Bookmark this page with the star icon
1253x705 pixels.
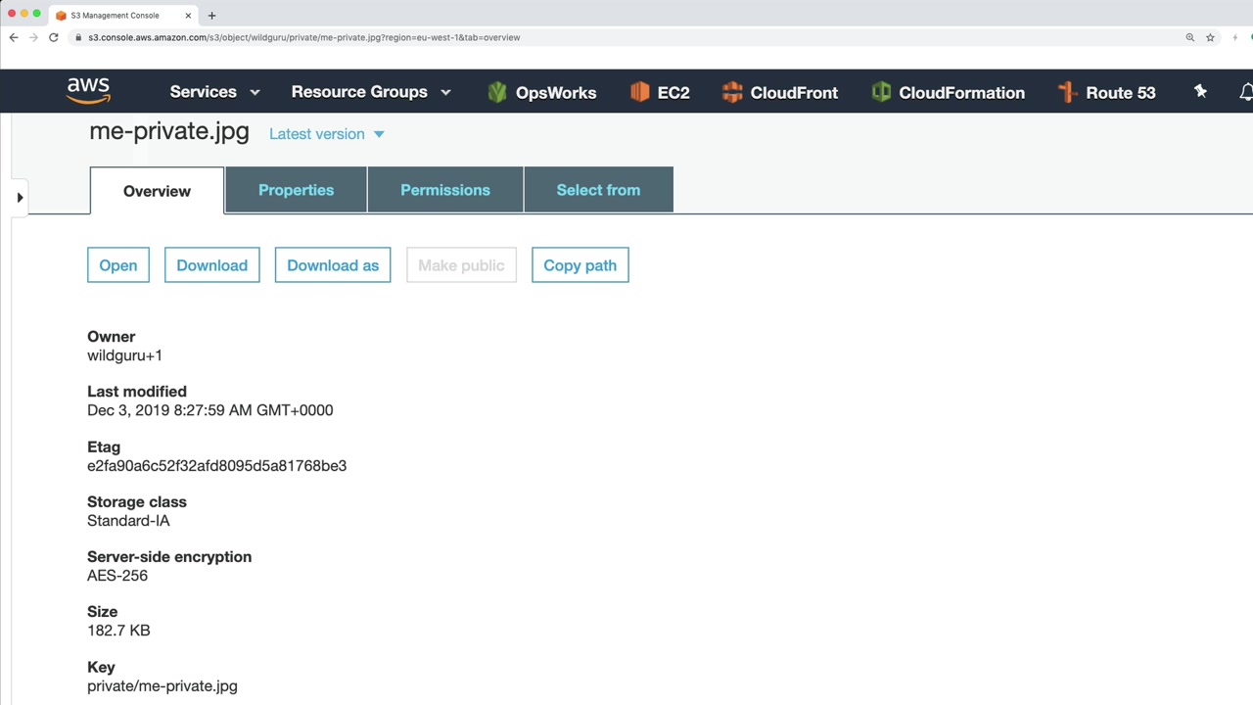[x=1211, y=37]
